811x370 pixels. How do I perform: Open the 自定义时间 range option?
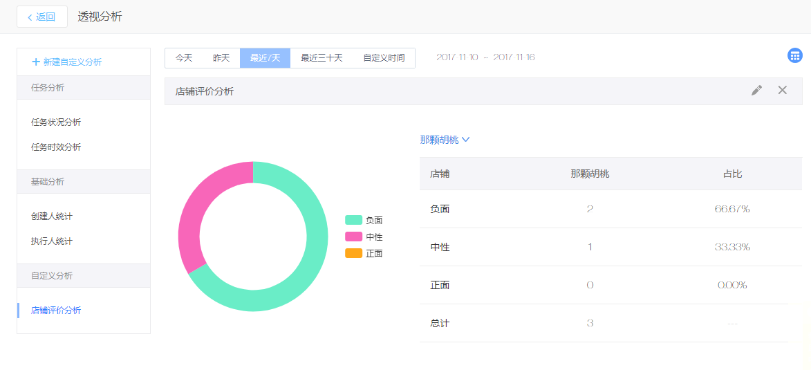coord(384,58)
